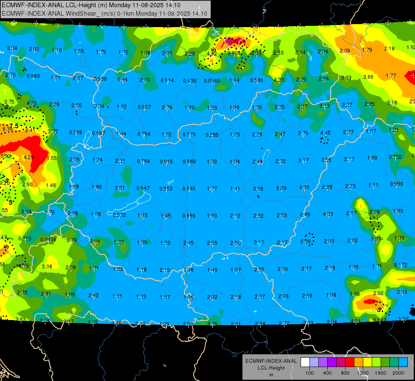Click the wind shear value 0.983
This screenshot has height=381, width=415.
[x=33, y=76]
